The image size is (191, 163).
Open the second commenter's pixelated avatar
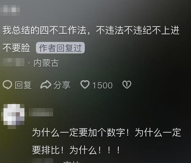click(13, 116)
